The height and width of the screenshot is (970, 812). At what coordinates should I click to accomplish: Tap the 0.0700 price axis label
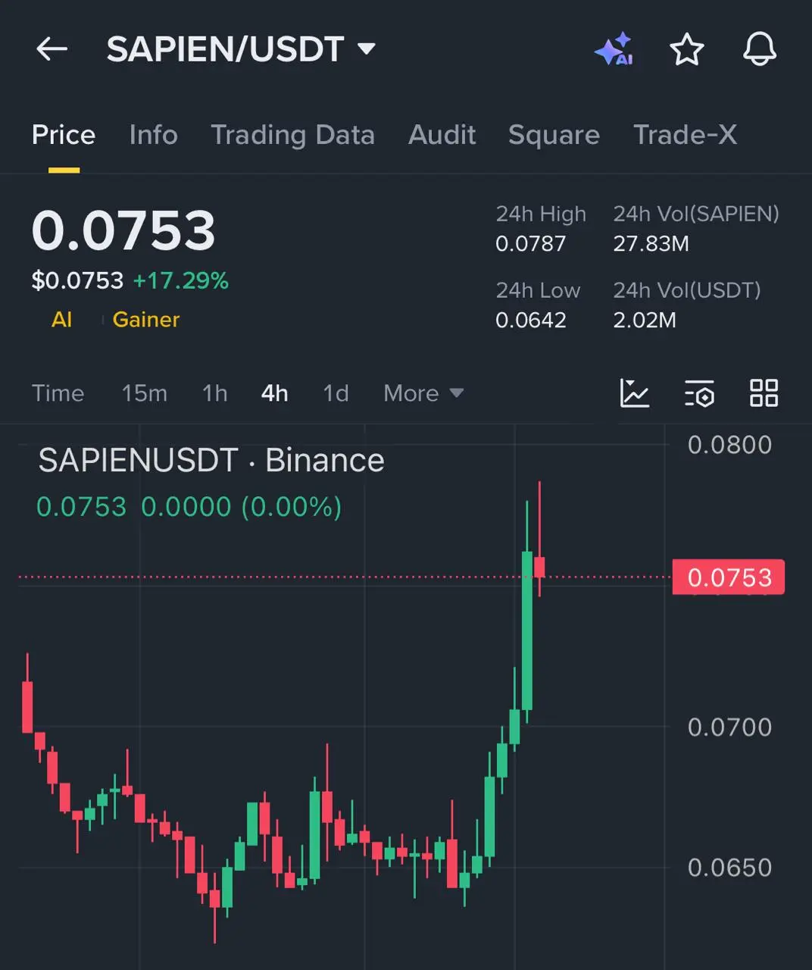tap(729, 727)
